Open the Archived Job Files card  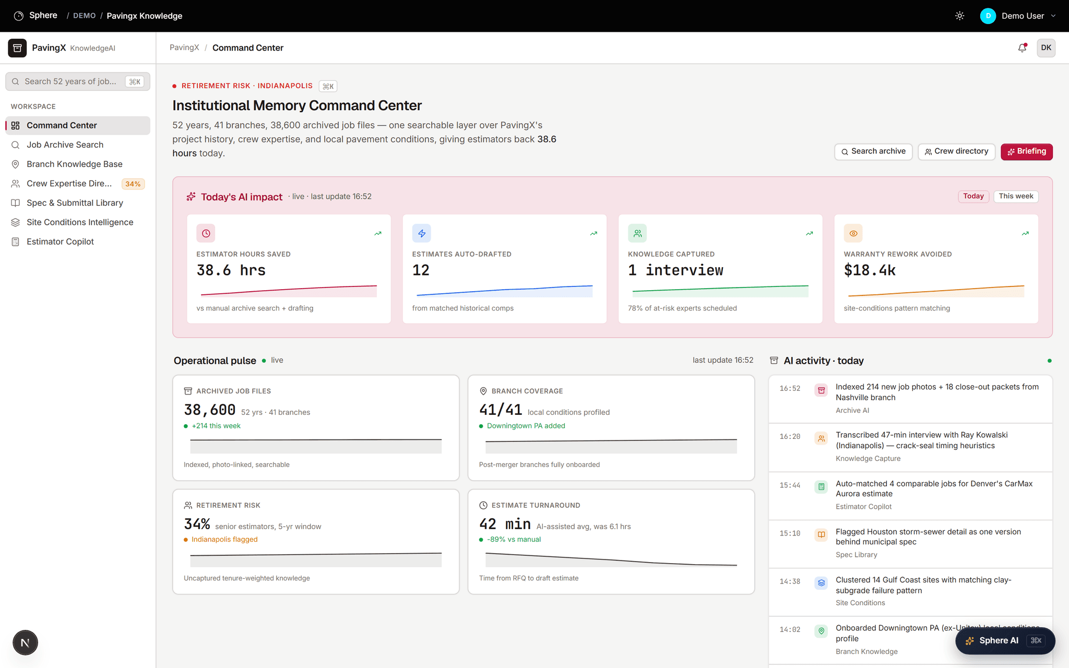coord(316,427)
